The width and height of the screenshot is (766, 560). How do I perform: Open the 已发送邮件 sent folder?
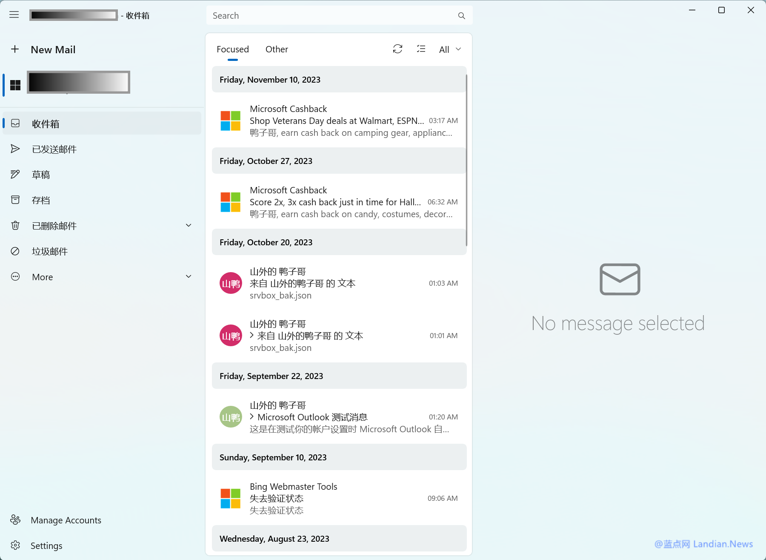point(54,149)
